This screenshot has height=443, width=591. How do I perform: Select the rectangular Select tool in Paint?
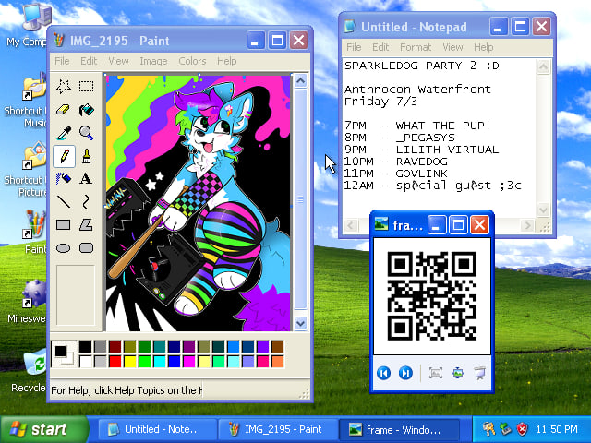tap(86, 87)
